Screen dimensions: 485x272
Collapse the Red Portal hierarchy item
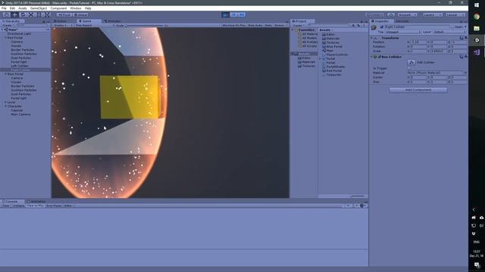click(5, 38)
